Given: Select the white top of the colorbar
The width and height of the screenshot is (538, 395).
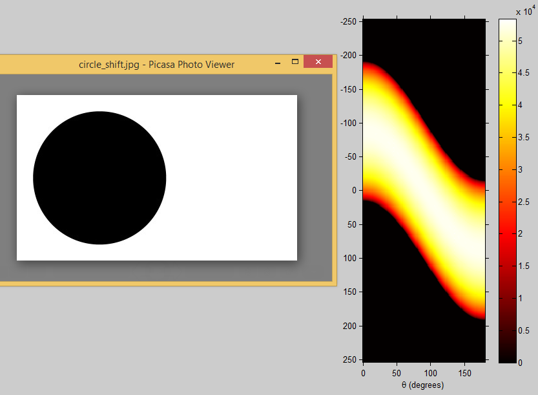Looking at the screenshot, I should click(507, 26).
